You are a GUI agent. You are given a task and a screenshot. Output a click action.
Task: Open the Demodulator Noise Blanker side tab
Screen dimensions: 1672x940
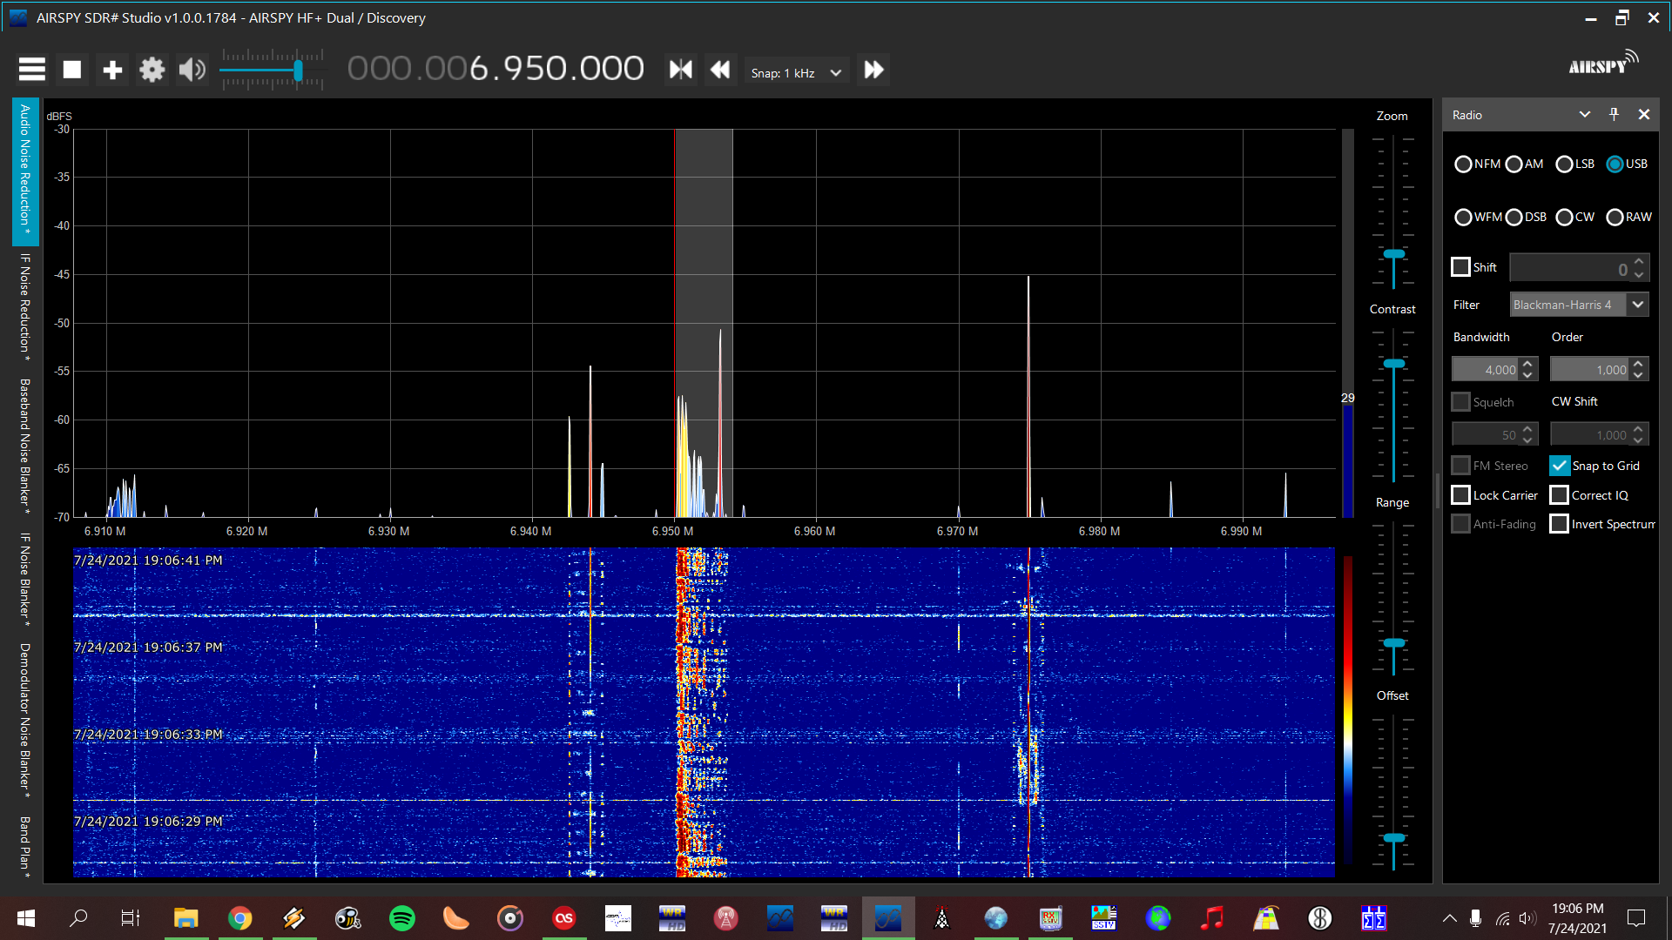pyautogui.click(x=25, y=720)
